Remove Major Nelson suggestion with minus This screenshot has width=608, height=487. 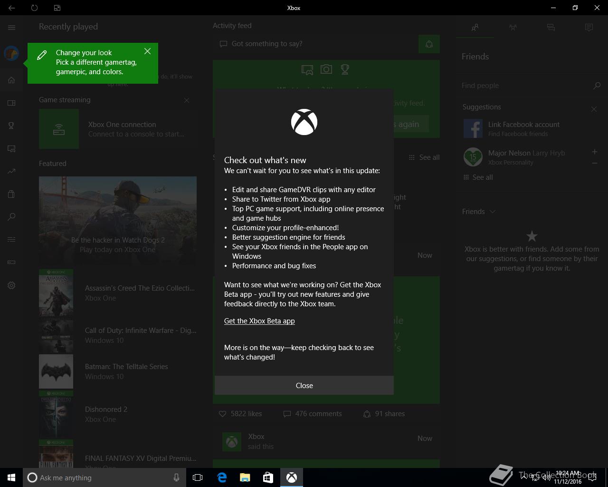pyautogui.click(x=595, y=163)
